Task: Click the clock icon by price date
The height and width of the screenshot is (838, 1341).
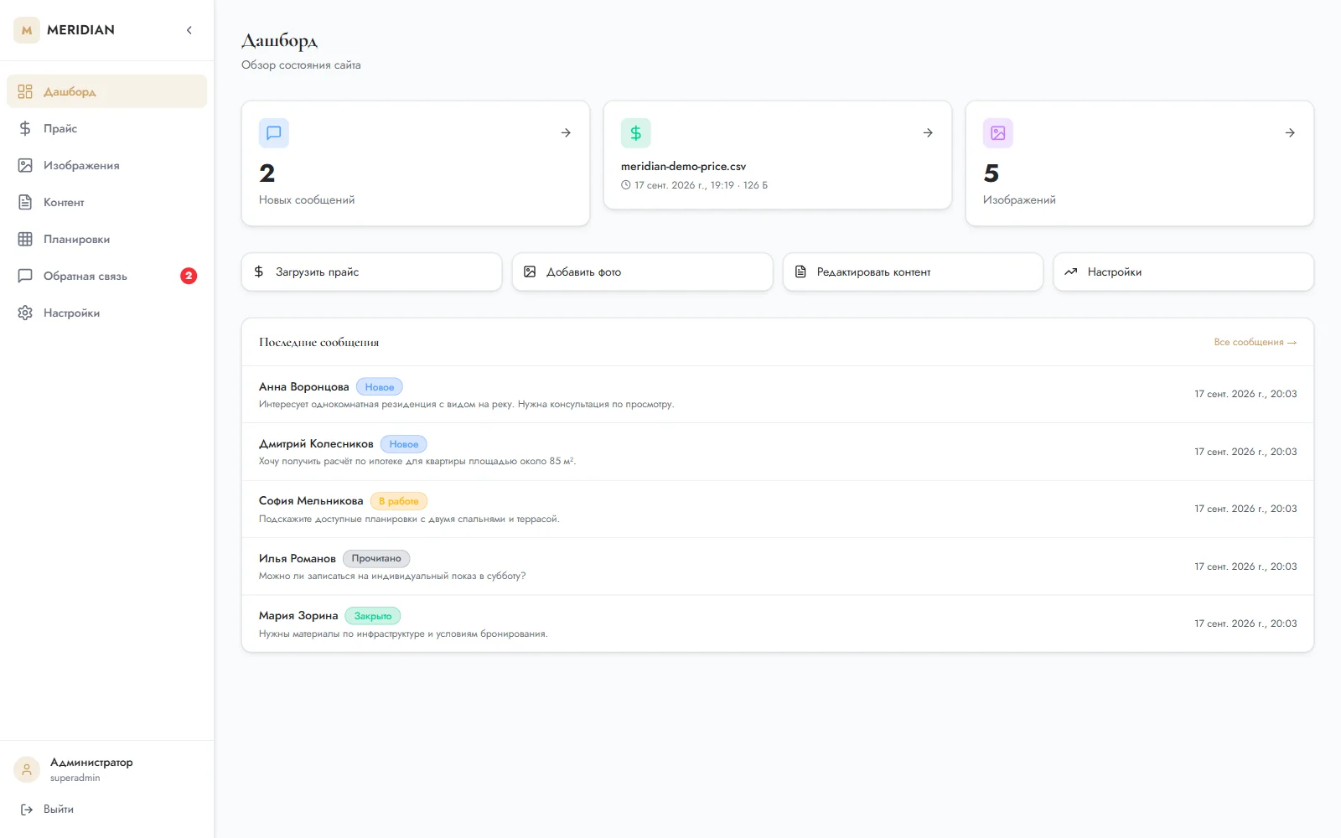Action: click(x=625, y=185)
